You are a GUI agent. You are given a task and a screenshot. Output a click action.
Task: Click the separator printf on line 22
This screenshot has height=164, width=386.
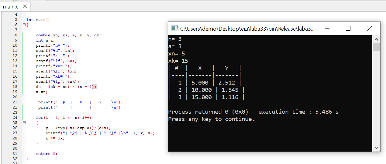[81, 107]
